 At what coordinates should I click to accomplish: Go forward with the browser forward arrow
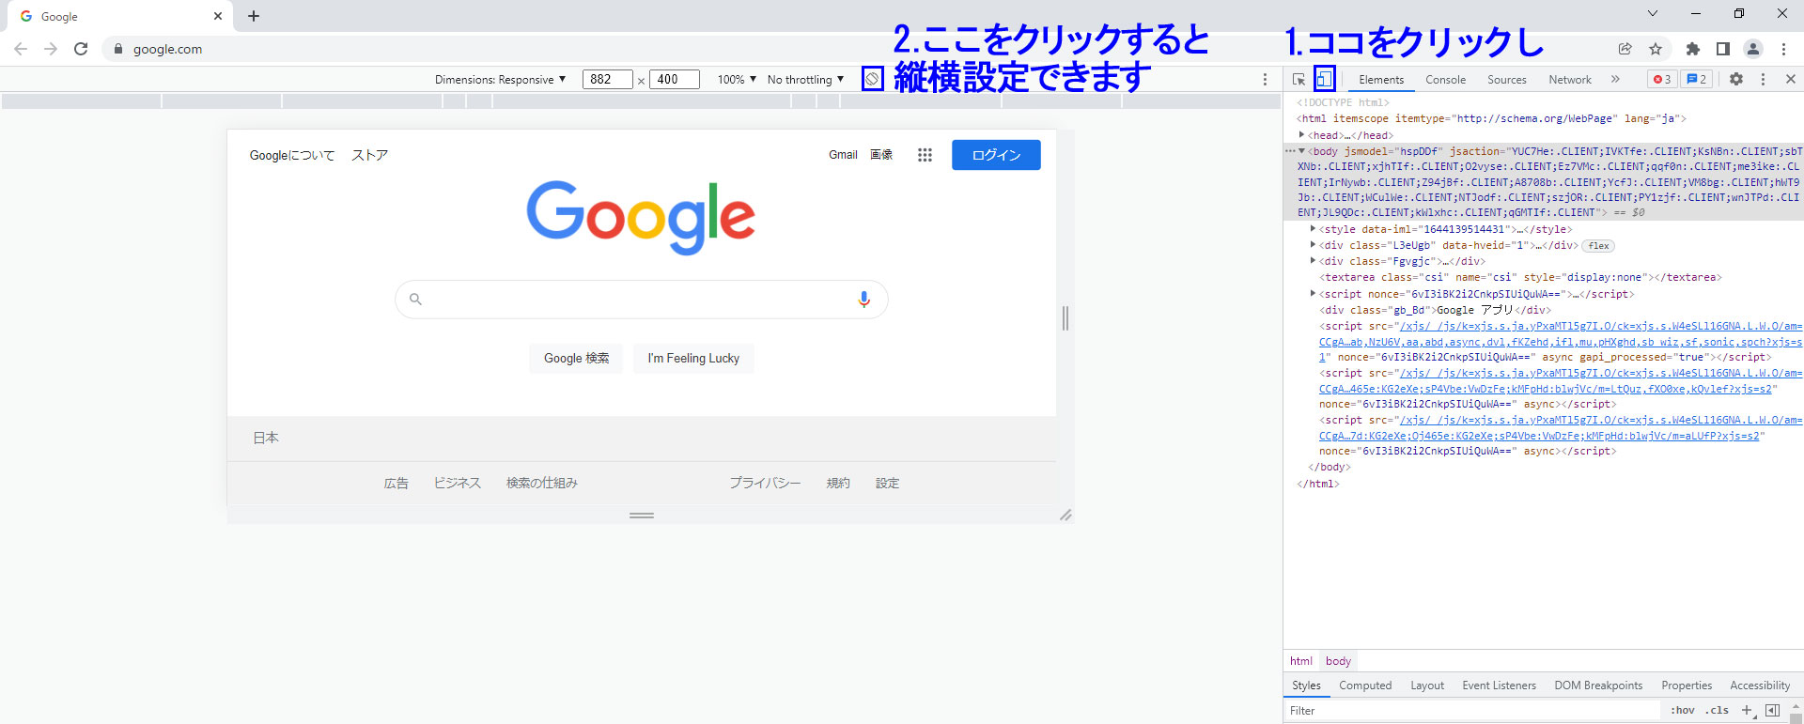click(51, 49)
